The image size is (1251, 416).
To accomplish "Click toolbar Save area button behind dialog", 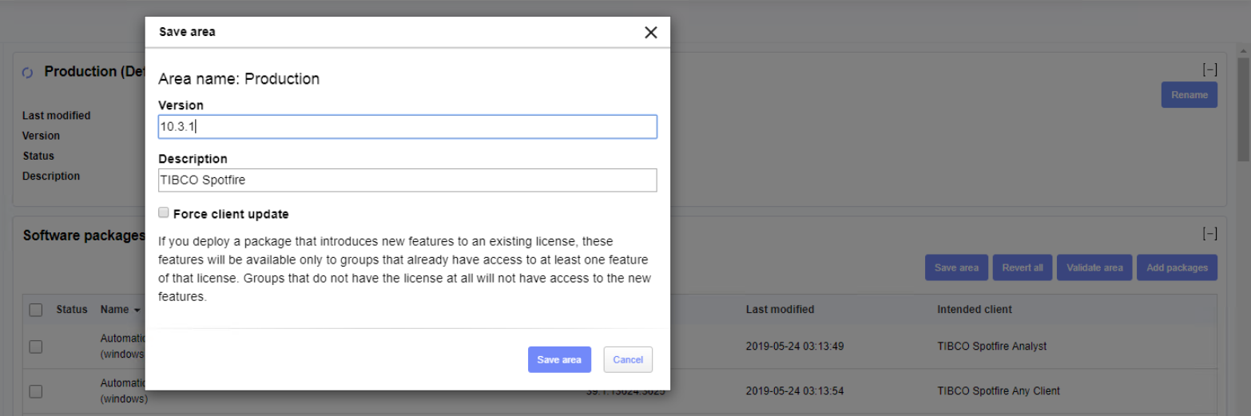I will (956, 268).
